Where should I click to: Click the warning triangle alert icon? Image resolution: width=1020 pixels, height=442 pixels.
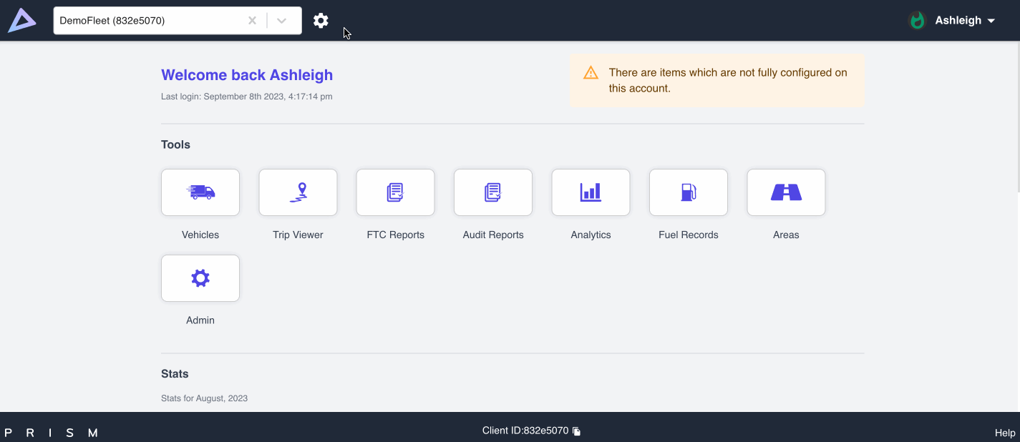[x=591, y=73]
